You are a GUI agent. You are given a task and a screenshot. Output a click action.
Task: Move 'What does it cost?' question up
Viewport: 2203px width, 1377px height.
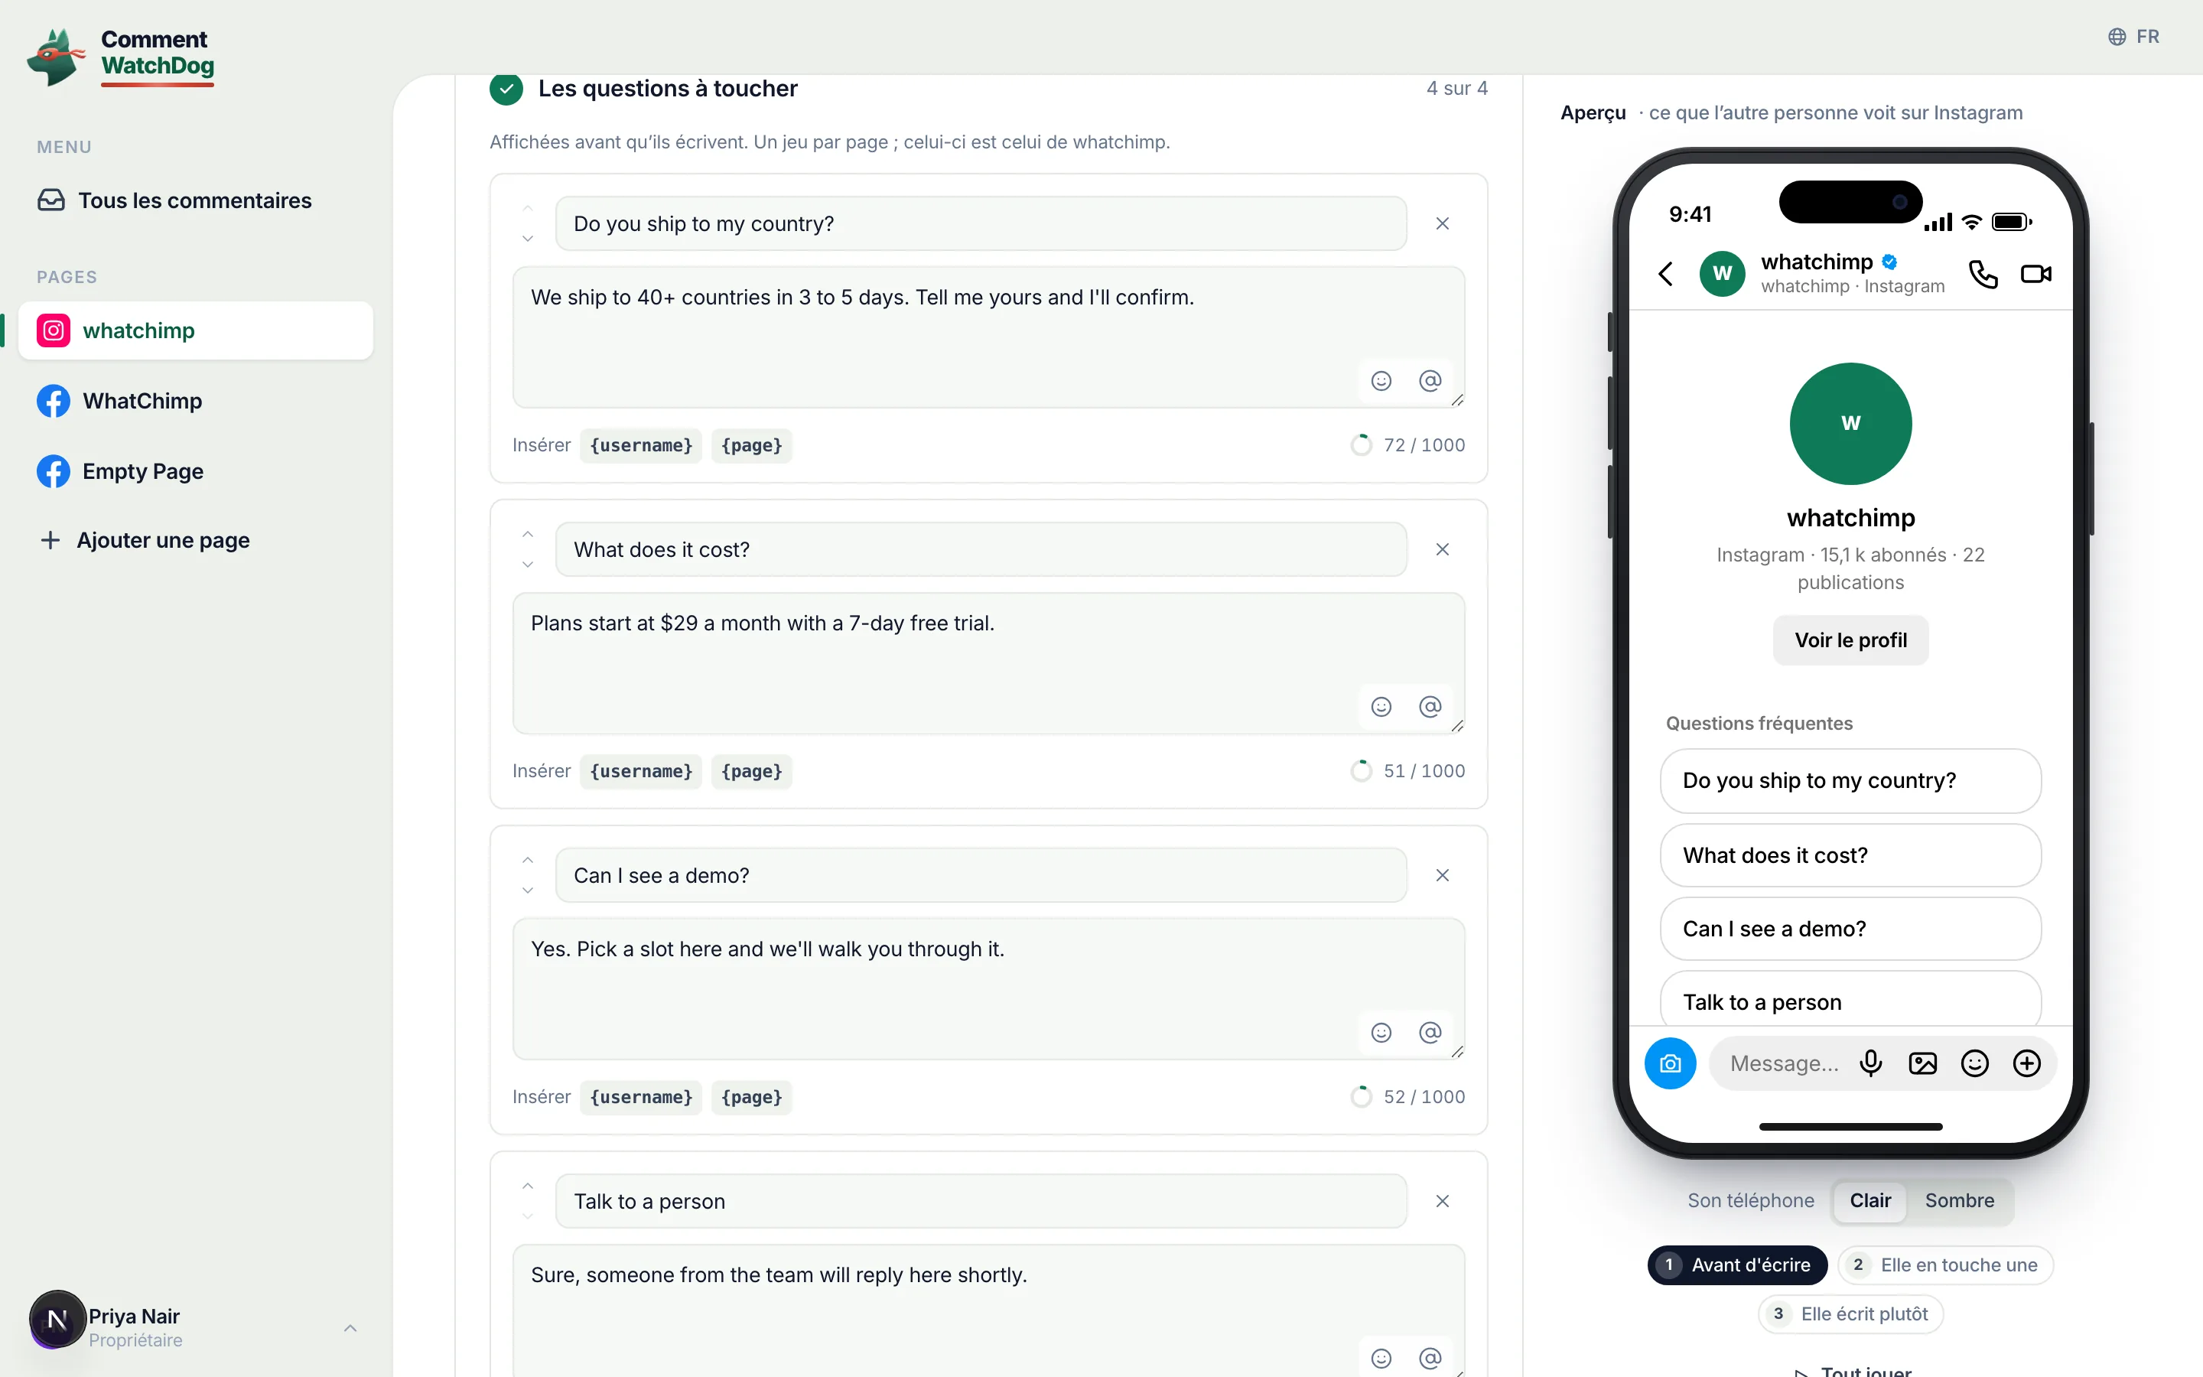pyautogui.click(x=528, y=535)
